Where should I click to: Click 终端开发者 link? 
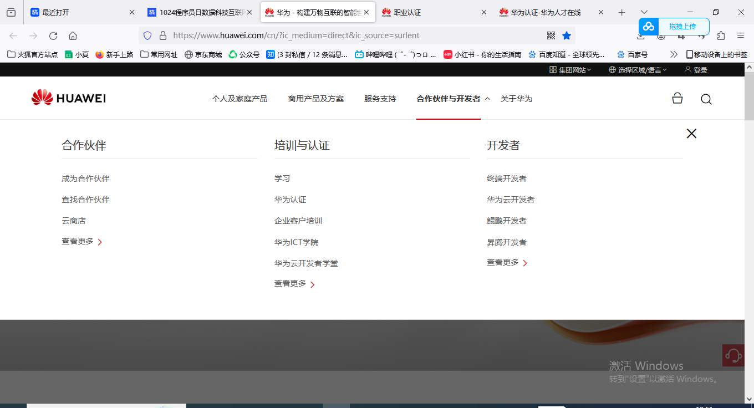507,178
